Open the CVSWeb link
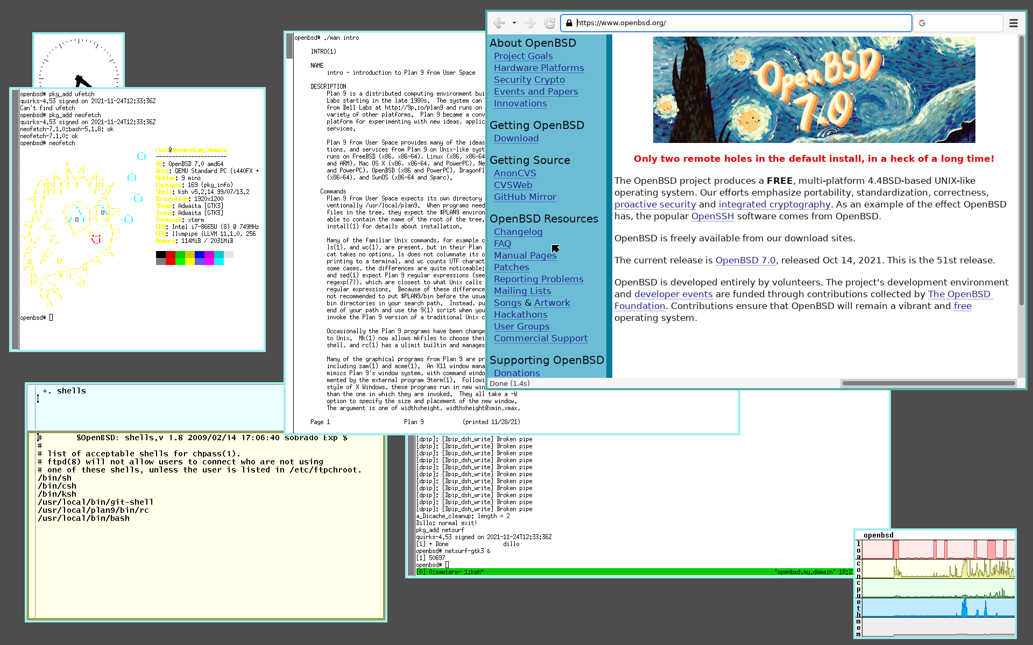 coord(513,185)
